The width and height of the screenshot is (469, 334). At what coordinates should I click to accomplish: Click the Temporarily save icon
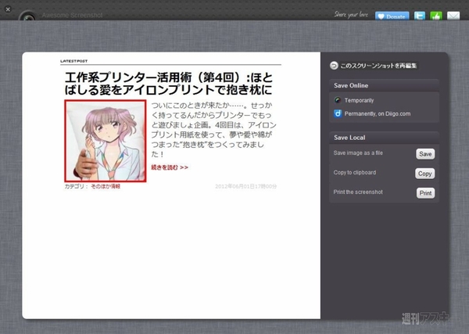338,100
